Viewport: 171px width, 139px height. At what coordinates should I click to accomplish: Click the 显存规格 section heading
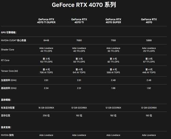[6, 100]
